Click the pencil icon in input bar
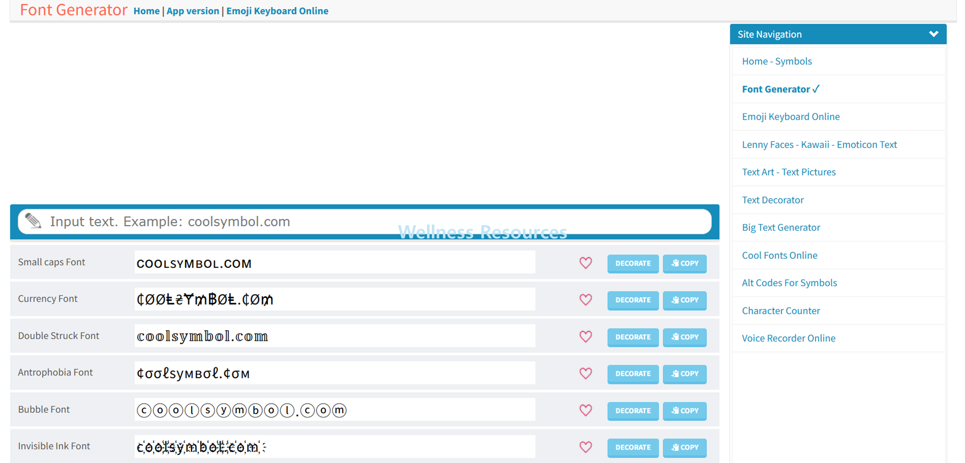The image size is (965, 463). click(x=33, y=221)
